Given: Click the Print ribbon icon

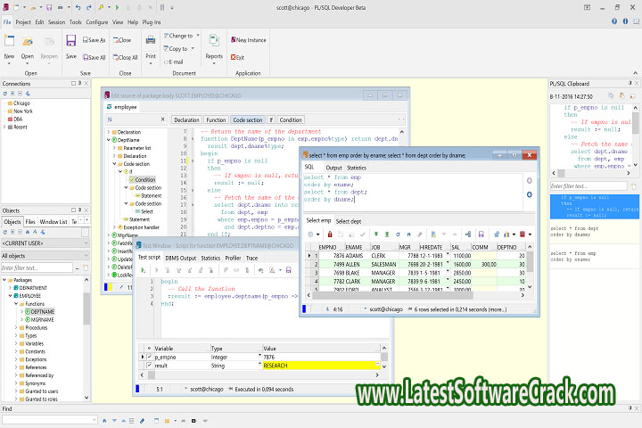Looking at the screenshot, I should pyautogui.click(x=151, y=40).
